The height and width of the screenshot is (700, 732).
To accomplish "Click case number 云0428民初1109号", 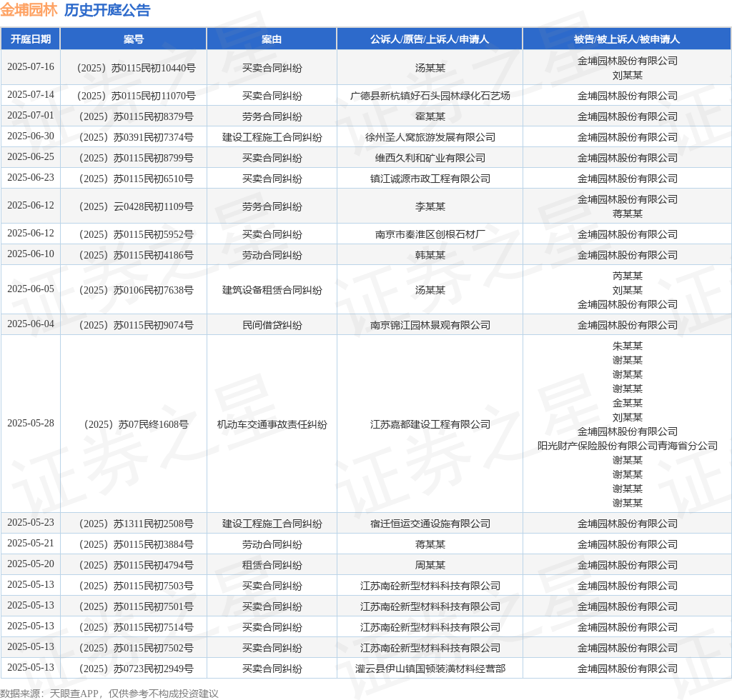I will [x=137, y=206].
